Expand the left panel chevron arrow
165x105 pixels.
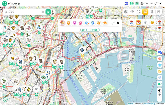(1, 29)
